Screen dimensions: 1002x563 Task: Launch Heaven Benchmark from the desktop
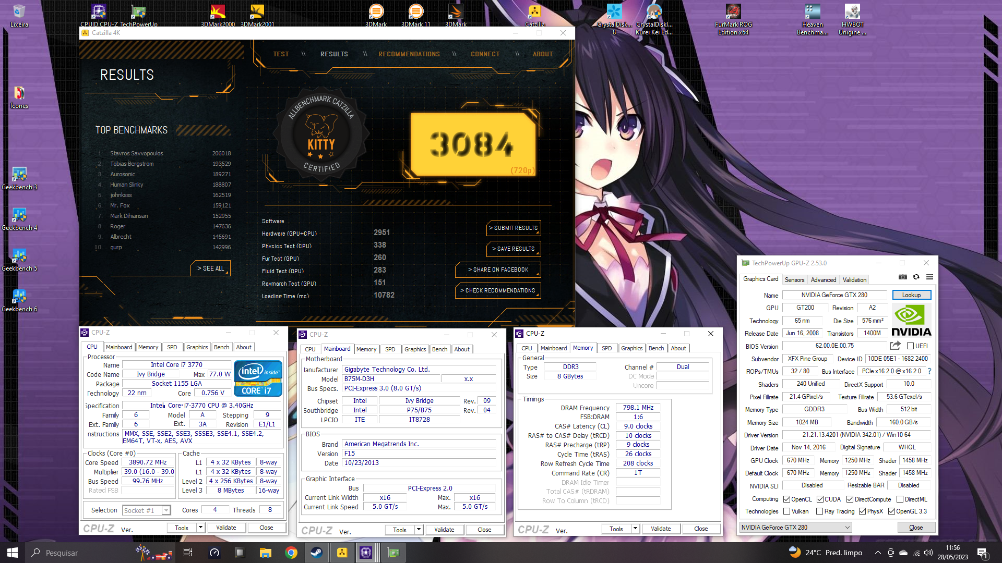click(813, 19)
